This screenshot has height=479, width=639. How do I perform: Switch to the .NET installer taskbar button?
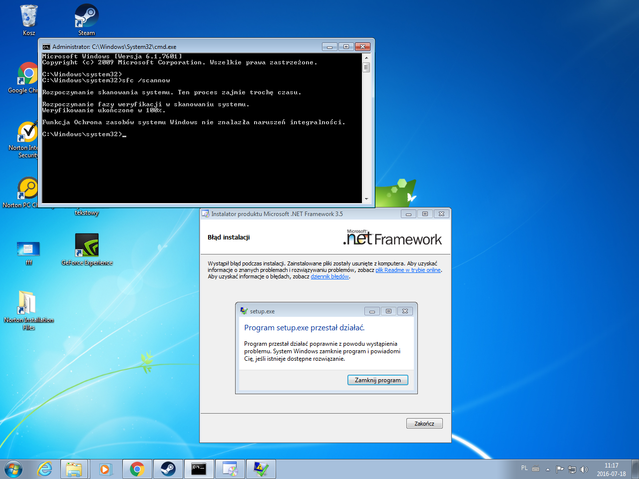click(x=230, y=469)
